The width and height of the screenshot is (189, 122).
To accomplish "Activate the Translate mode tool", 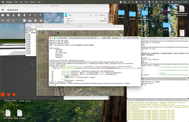I will [8, 21].
